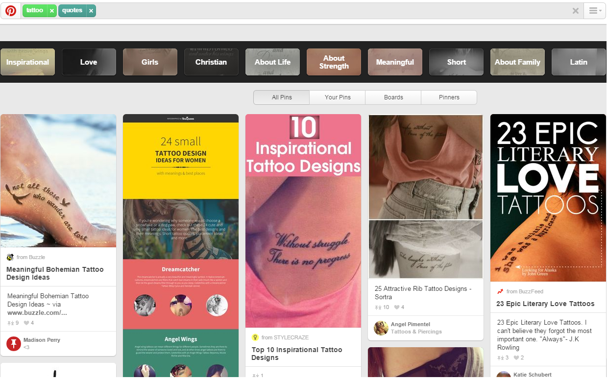Viewport: 607px width, 381px height.
Task: Filter by the About Strength category
Action: click(334, 62)
